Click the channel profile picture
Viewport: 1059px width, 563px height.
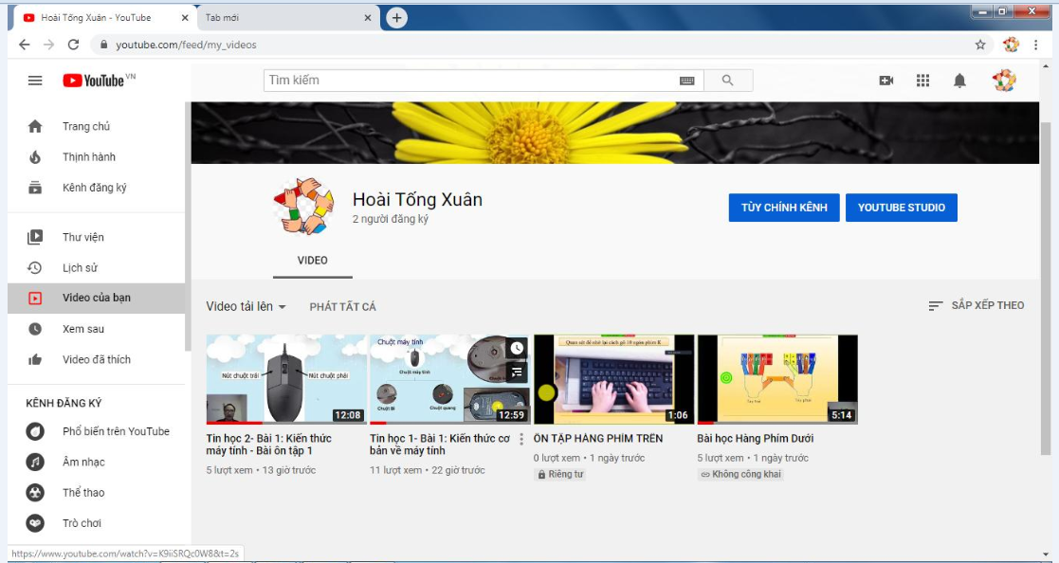[x=304, y=207]
